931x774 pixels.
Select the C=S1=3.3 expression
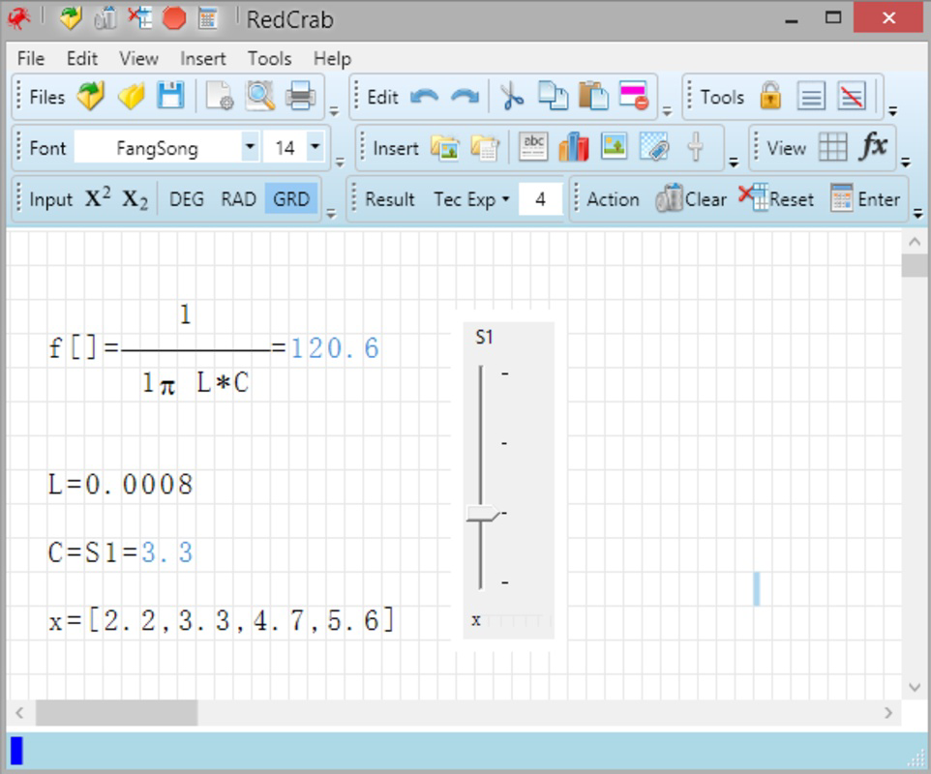click(x=121, y=552)
